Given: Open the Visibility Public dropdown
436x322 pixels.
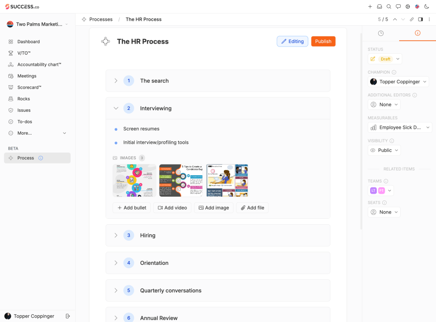Looking at the screenshot, I should point(384,150).
